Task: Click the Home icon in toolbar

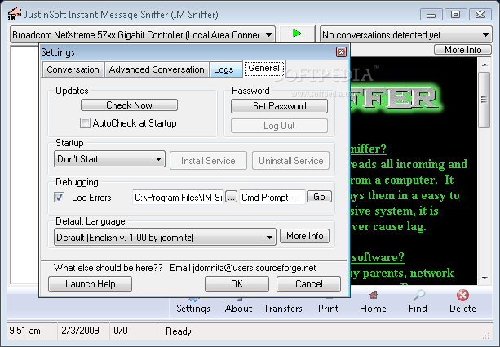Action: click(x=374, y=296)
